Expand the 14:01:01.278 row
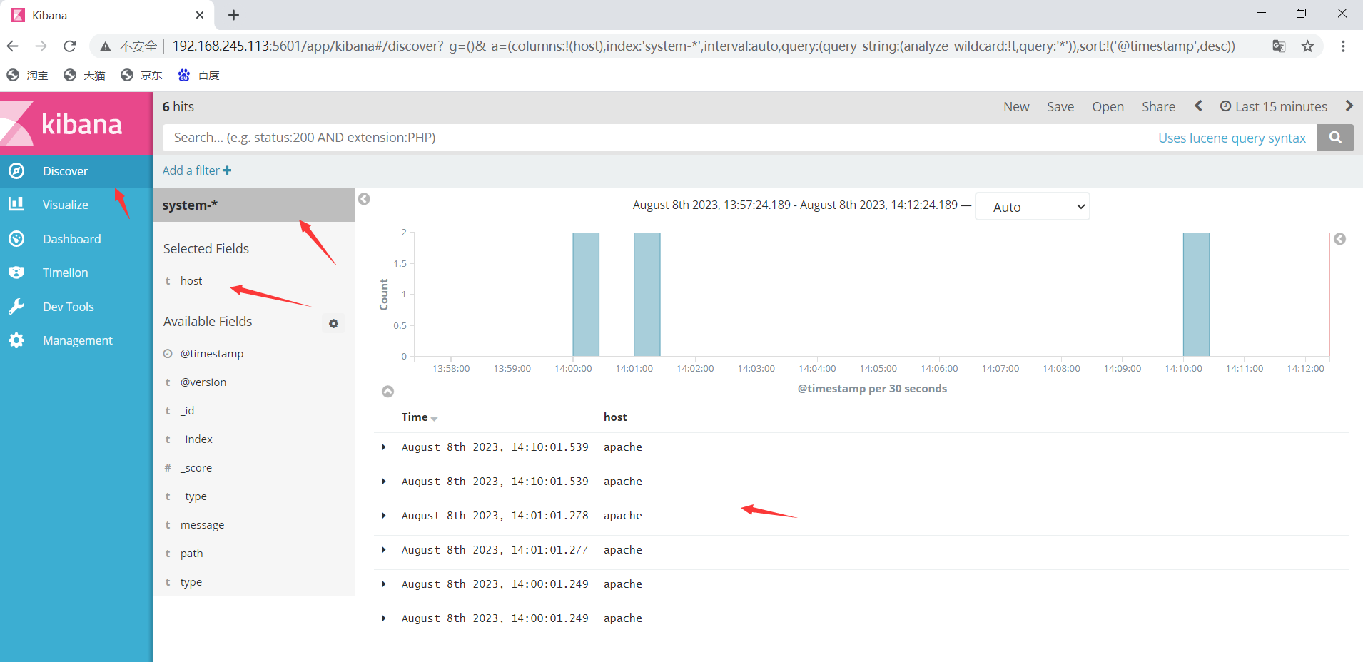Image resolution: width=1363 pixels, height=662 pixels. [384, 516]
